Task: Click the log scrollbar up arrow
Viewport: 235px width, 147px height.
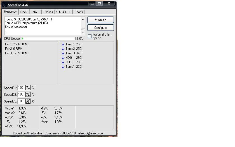Action: click(83, 19)
